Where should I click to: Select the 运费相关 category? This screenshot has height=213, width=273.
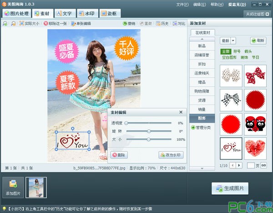[x=202, y=73]
